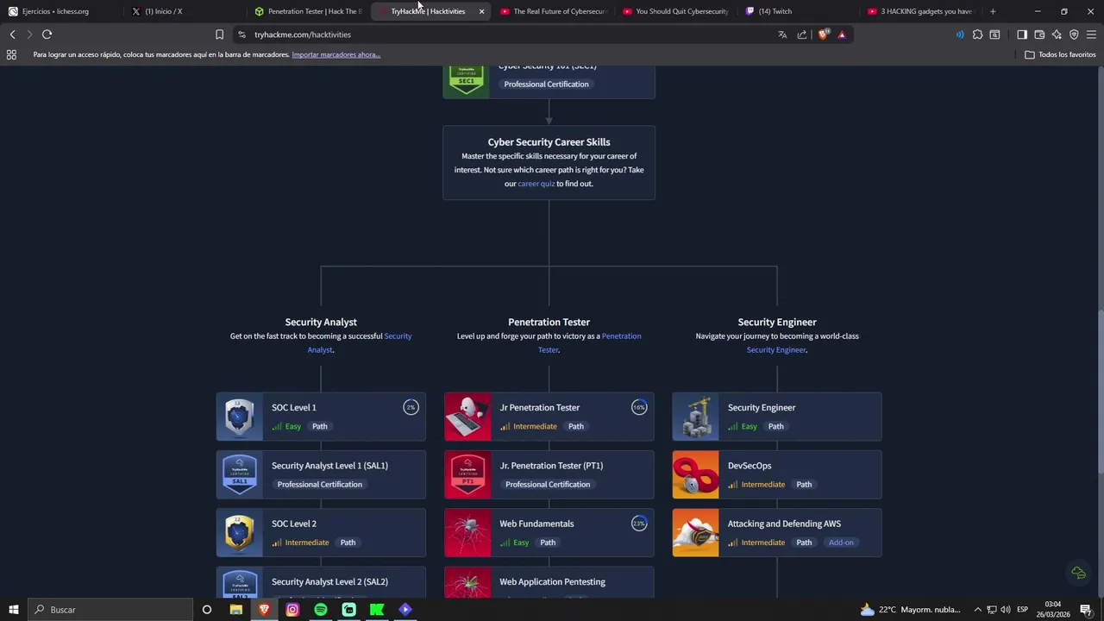Click the PT1 certification badge icon

click(467, 474)
